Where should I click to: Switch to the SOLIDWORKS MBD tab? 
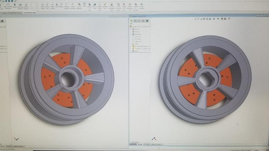point(30,13)
